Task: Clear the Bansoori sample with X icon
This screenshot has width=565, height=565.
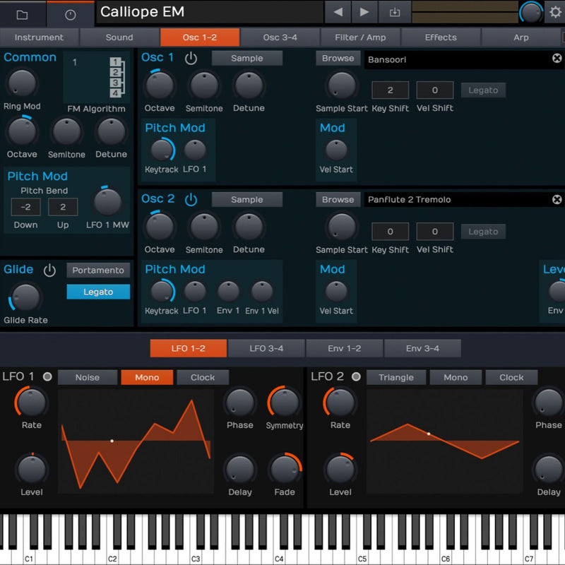Action: (x=557, y=59)
